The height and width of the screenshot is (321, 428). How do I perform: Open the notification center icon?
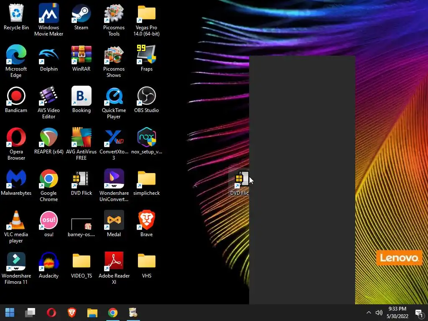419,313
